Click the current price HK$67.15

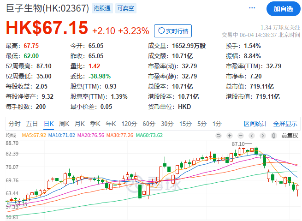pos(47,28)
